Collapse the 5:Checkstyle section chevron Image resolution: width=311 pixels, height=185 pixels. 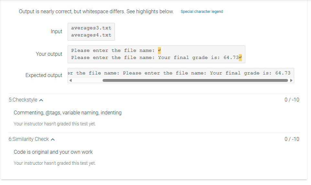41,100
